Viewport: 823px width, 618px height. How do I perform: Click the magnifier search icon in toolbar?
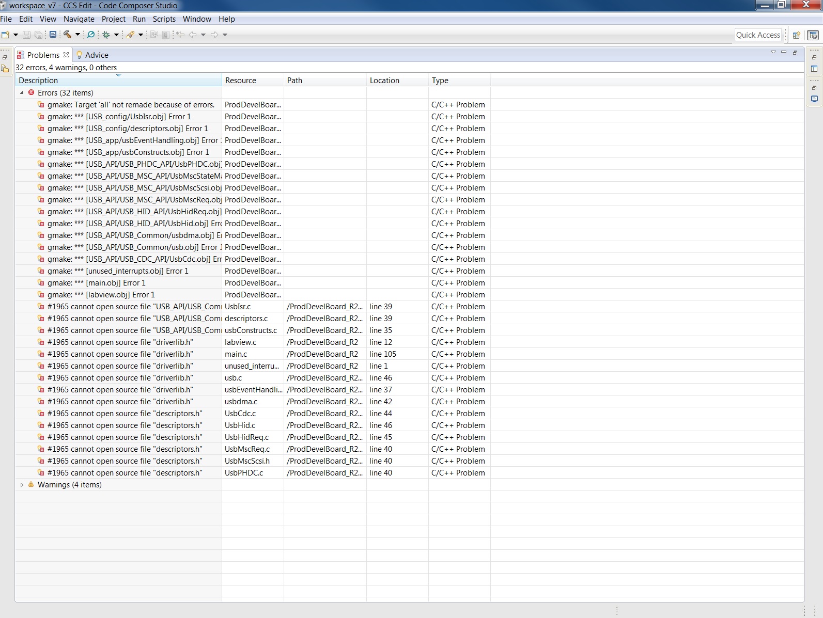pyautogui.click(x=91, y=35)
